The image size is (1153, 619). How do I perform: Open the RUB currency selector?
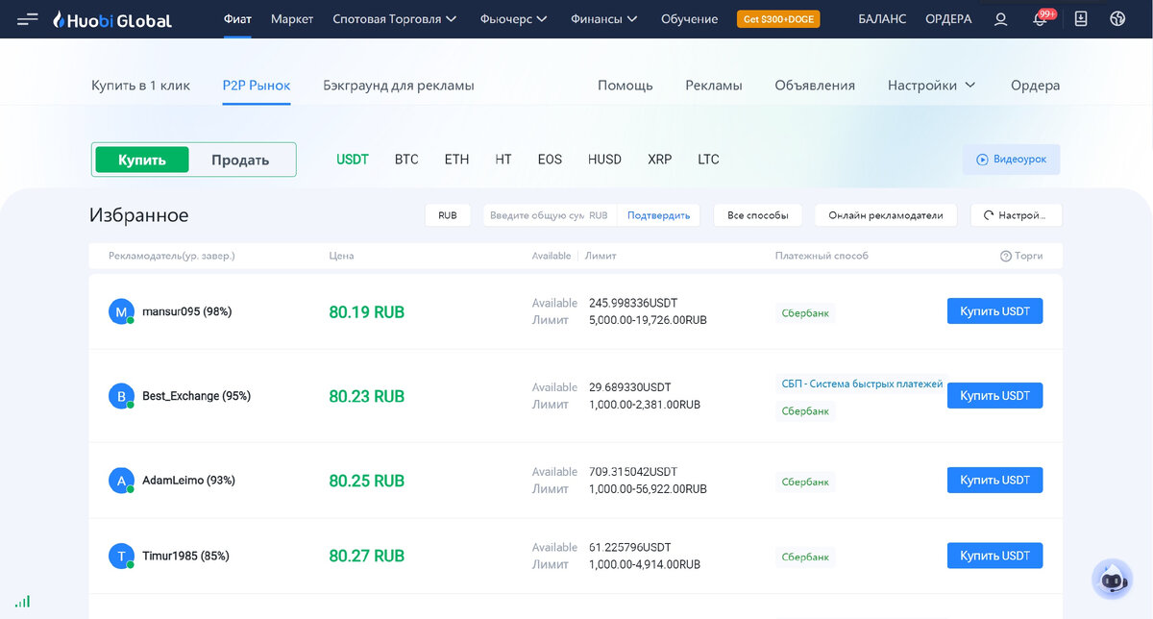[448, 215]
